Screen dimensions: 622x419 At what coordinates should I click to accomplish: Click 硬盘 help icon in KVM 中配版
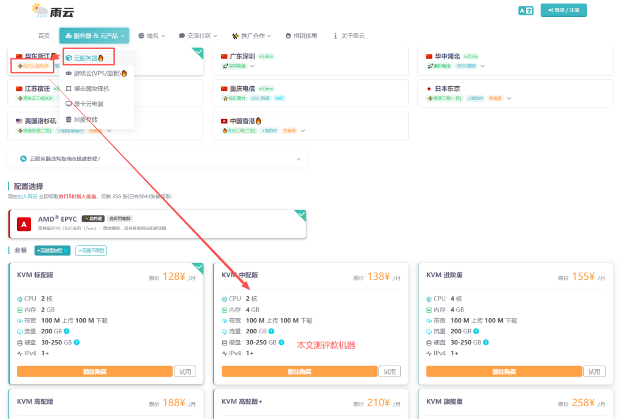pos(281,342)
